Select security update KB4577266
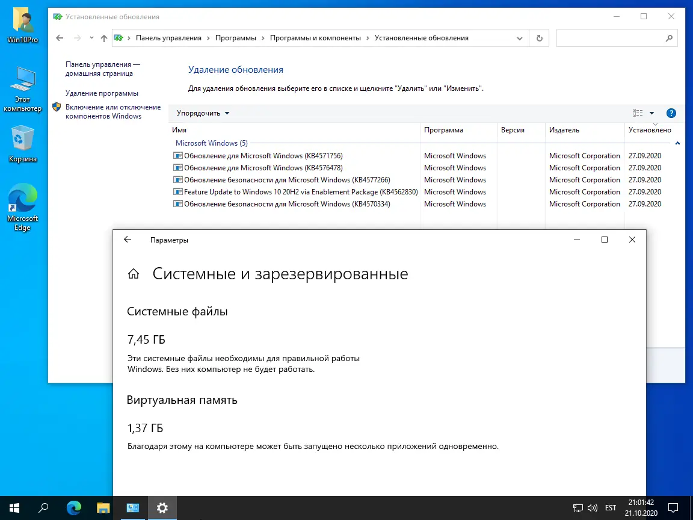693x520 pixels. click(x=417, y=179)
